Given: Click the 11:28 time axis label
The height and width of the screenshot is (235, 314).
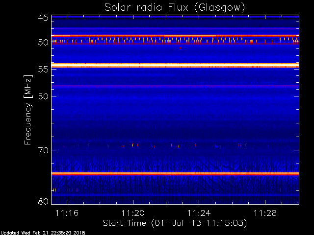Looking at the screenshot, I should point(264,213).
